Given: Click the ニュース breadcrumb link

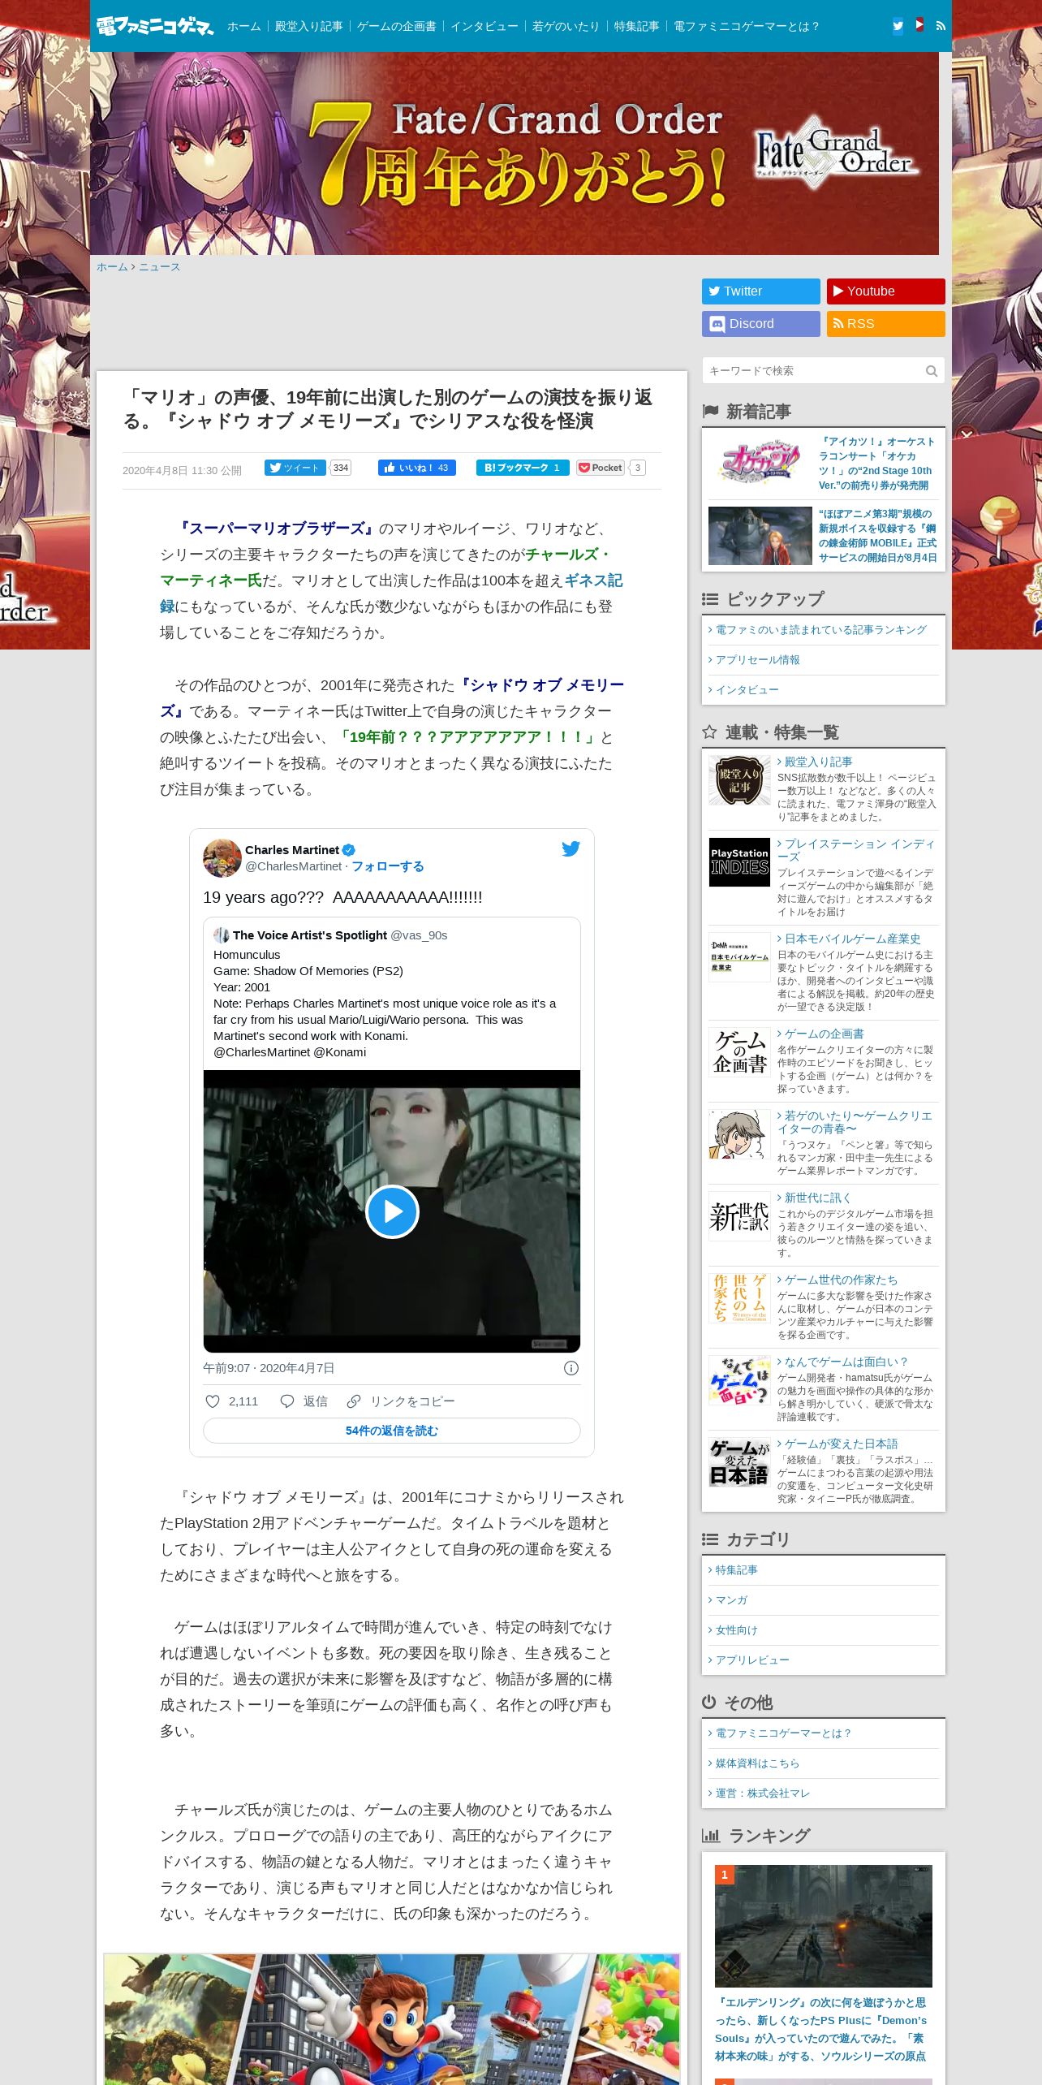Looking at the screenshot, I should [159, 267].
